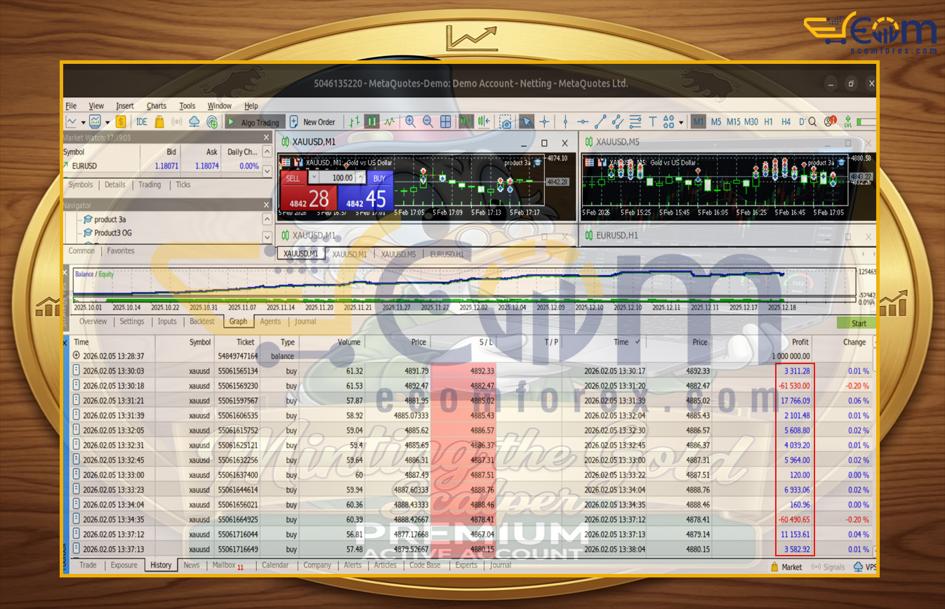945x609 pixels.
Task: Switch chart to line graph style
Action: (x=390, y=121)
